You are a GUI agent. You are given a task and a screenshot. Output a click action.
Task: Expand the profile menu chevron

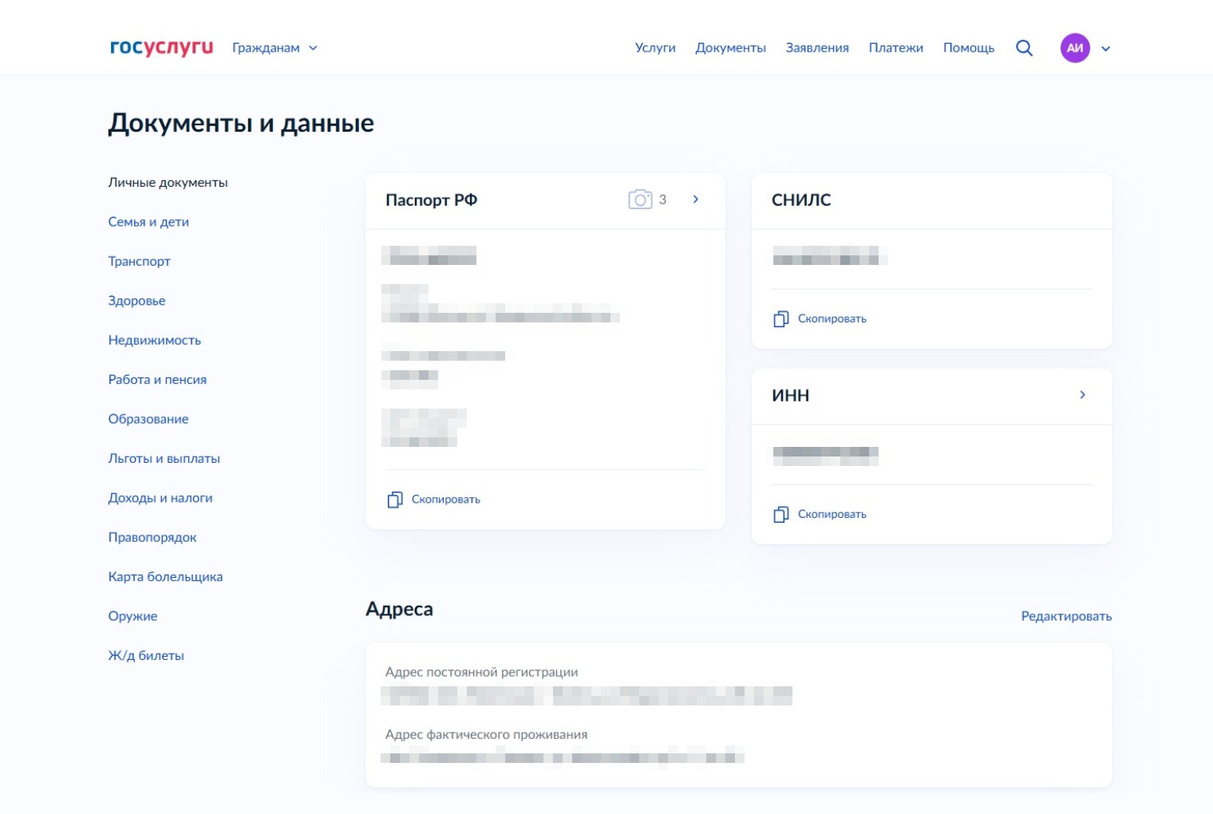pyautogui.click(x=1105, y=49)
